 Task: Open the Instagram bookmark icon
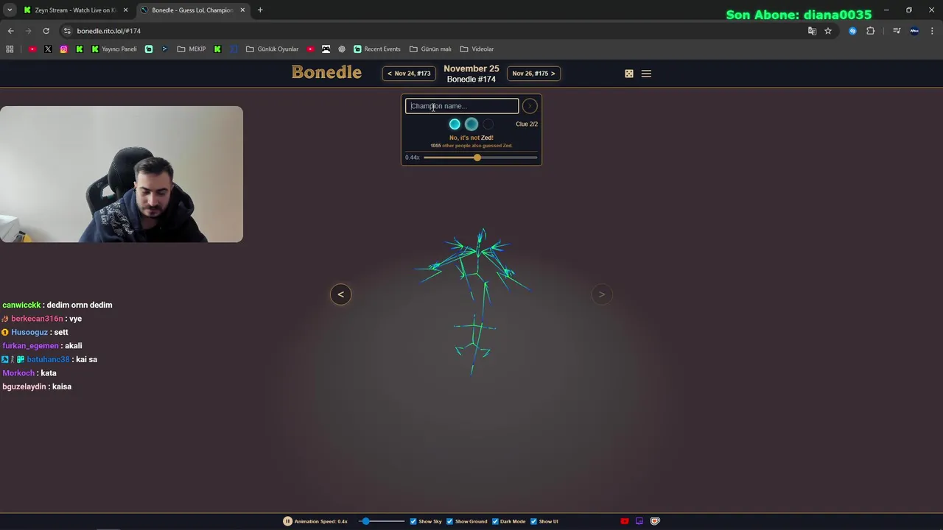pyautogui.click(x=64, y=49)
